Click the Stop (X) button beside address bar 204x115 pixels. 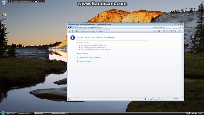[x=156, y=27]
